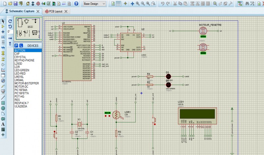Viewport: 264px width, 155px height.
Task: Toggle horizontal mirror reflection button
Action: click(10, 38)
